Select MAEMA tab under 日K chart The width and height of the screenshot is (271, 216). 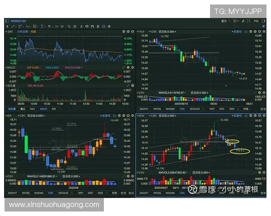click(39, 193)
